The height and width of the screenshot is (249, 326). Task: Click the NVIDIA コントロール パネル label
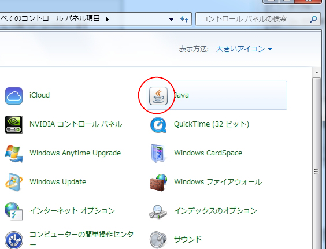76,124
